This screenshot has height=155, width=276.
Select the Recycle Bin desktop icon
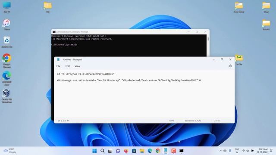[7, 42]
